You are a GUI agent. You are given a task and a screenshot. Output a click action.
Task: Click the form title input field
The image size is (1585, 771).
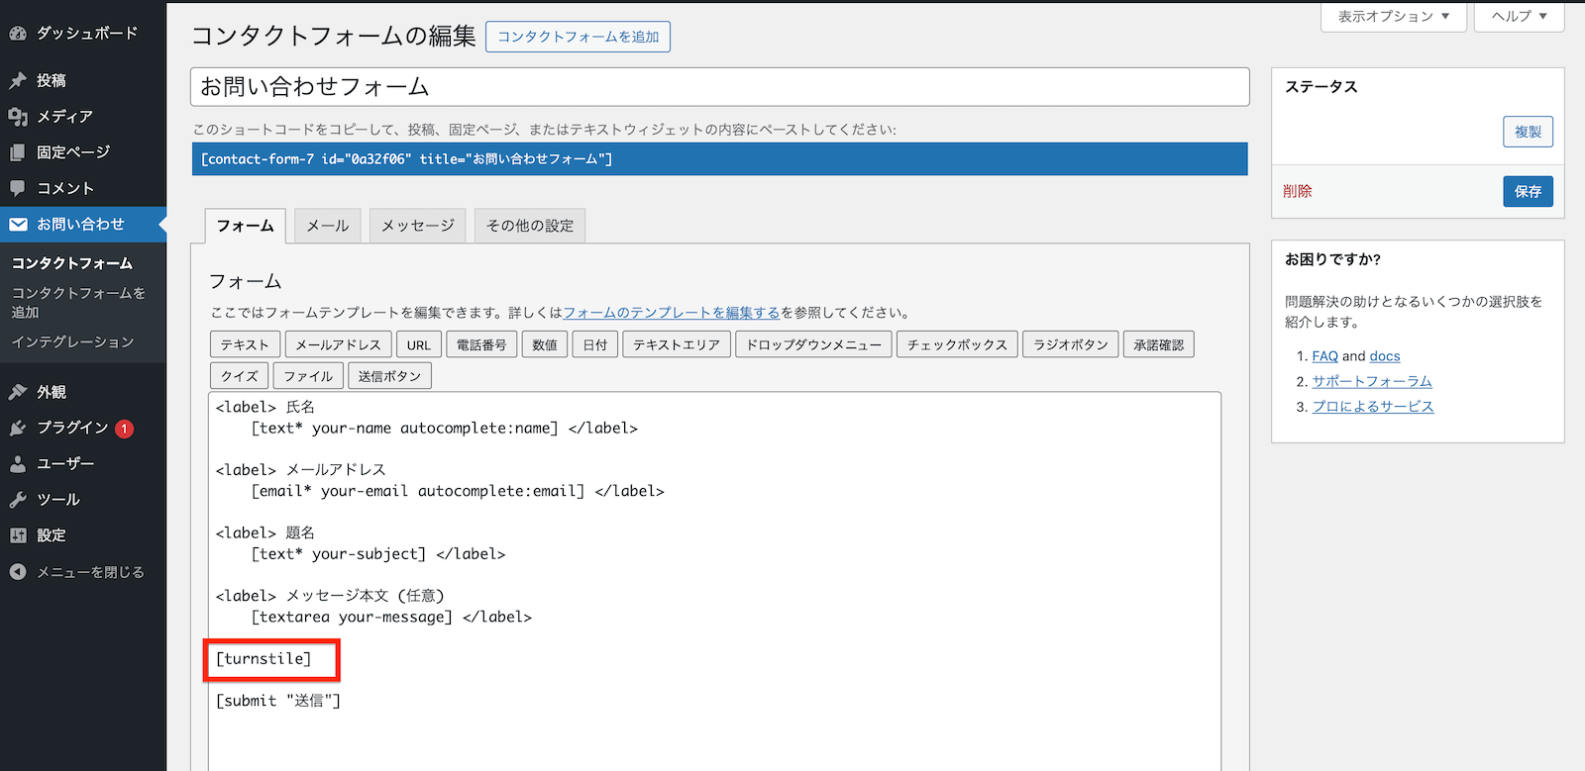[x=719, y=87]
